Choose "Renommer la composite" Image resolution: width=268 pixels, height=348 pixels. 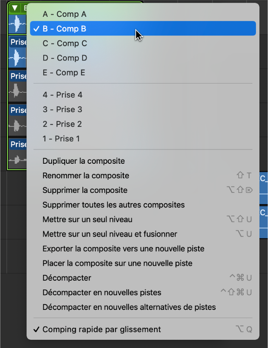(x=85, y=176)
